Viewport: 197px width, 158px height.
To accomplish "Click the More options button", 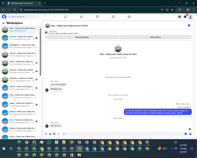I will pos(156,37).
